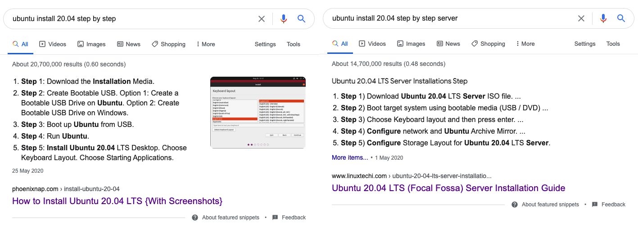Screen dimensions: 638x231
Task: Click the right Feedback flag icon
Action: point(595,205)
